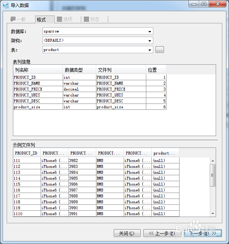Click position cell with value 6
229x244 pixels.
pyautogui.click(x=156, y=107)
